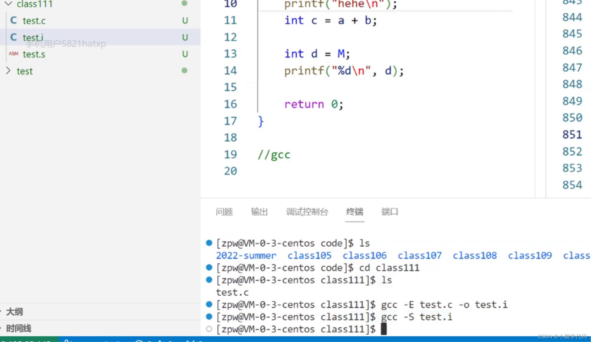
Task: Click the ASM file icon for test.s
Action: point(14,54)
